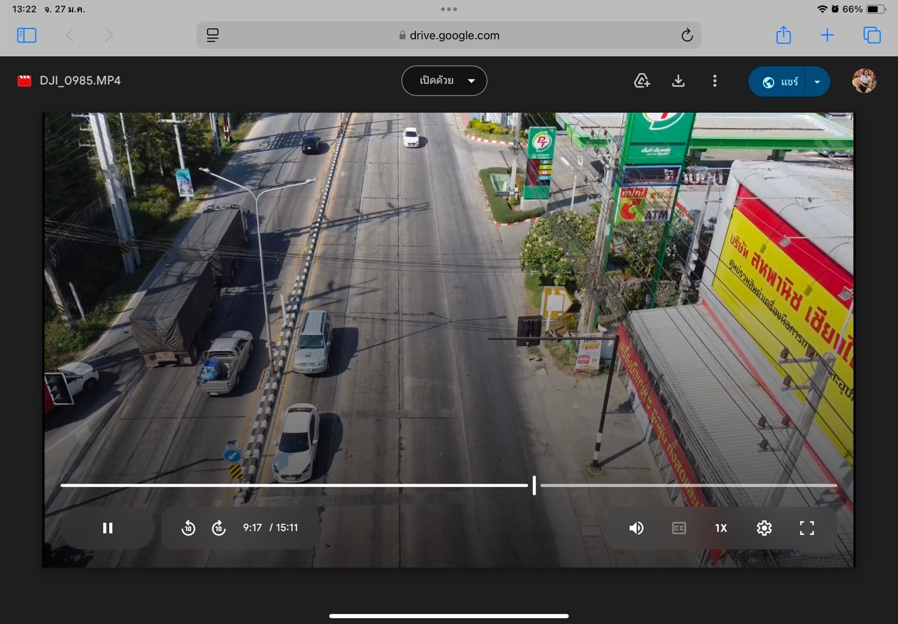The height and width of the screenshot is (624, 898).
Task: Click the blue แชร์ share button
Action: tap(778, 82)
